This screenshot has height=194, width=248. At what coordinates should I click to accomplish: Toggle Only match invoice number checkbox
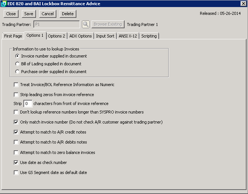(16, 122)
